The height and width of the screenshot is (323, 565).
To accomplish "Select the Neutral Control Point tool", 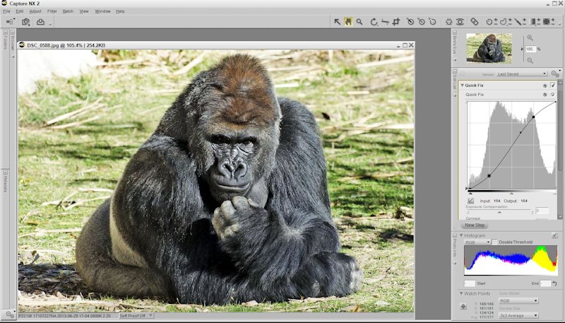I will (421, 22).
